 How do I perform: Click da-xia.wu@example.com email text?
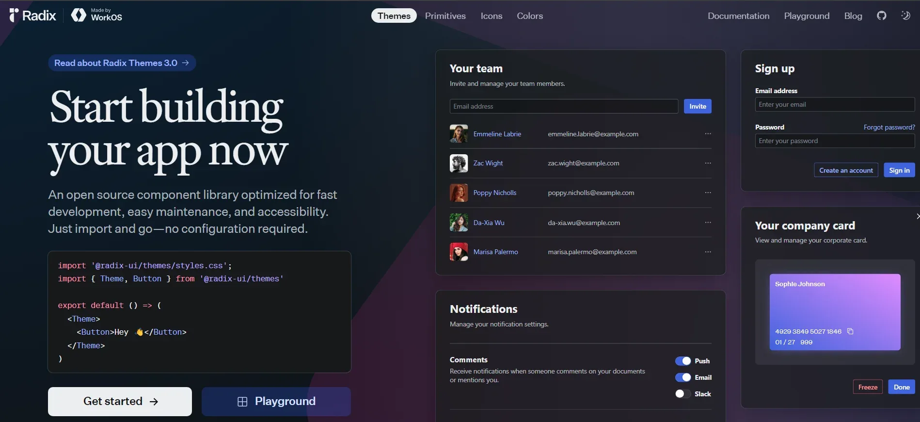584,223
